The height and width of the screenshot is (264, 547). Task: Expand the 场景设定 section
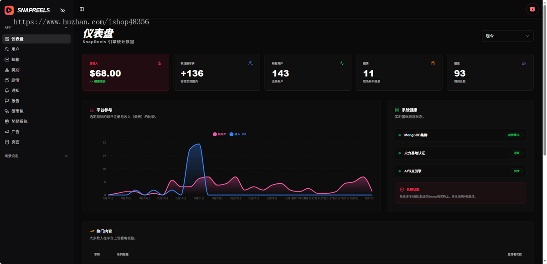point(36,156)
